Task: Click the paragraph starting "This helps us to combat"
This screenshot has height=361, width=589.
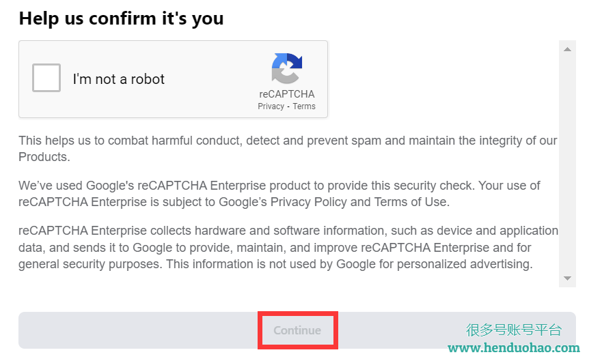Action: 288,149
